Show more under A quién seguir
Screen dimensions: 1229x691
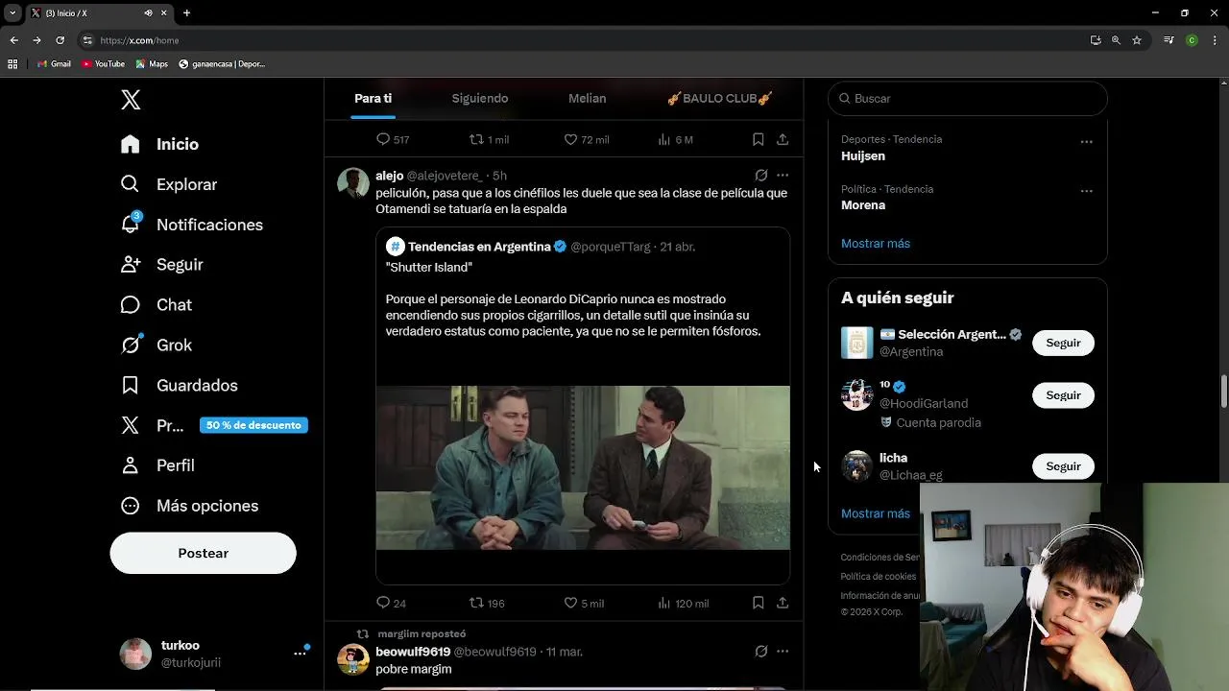coord(876,513)
